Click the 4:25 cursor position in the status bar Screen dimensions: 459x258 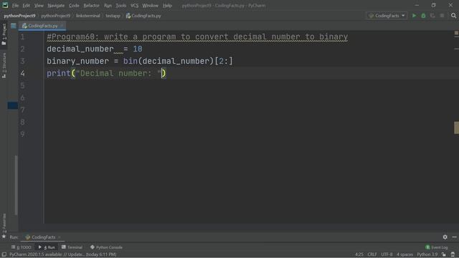[359, 254]
